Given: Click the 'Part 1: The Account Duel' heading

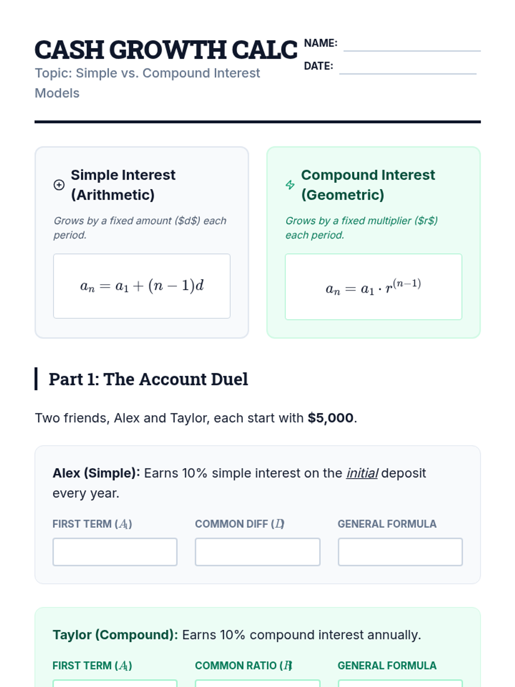Looking at the screenshot, I should point(148,379).
